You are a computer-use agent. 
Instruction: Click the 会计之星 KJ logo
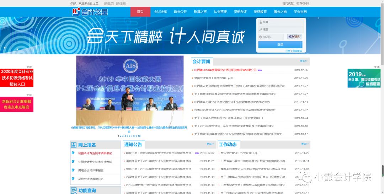[90, 12]
